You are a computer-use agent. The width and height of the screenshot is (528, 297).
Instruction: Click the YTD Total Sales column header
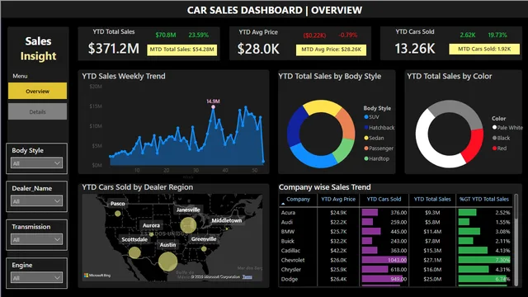432,199
